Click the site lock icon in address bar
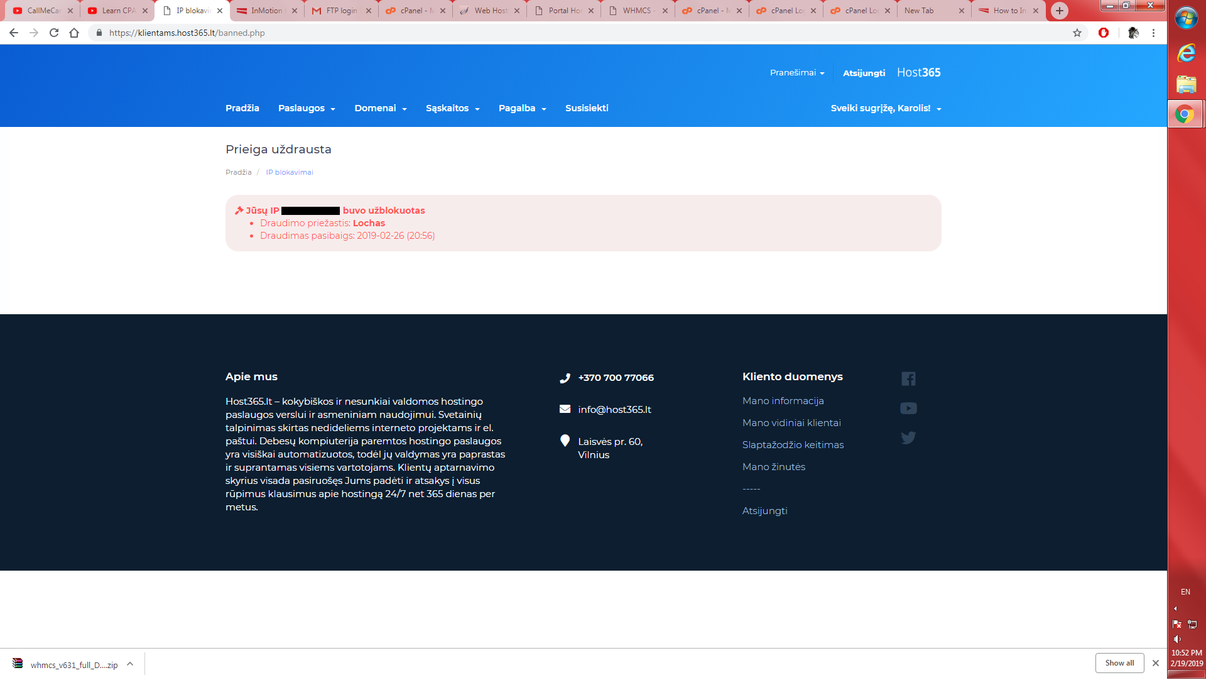 coord(99,33)
